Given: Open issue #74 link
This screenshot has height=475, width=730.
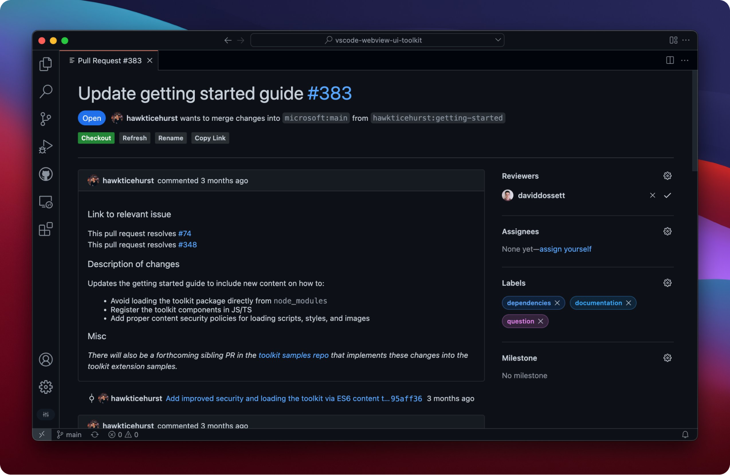Looking at the screenshot, I should tap(185, 233).
